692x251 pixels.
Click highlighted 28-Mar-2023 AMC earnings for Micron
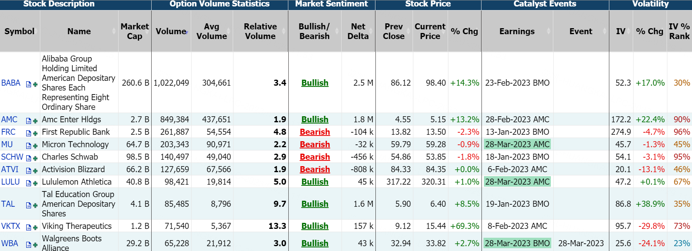click(x=517, y=144)
